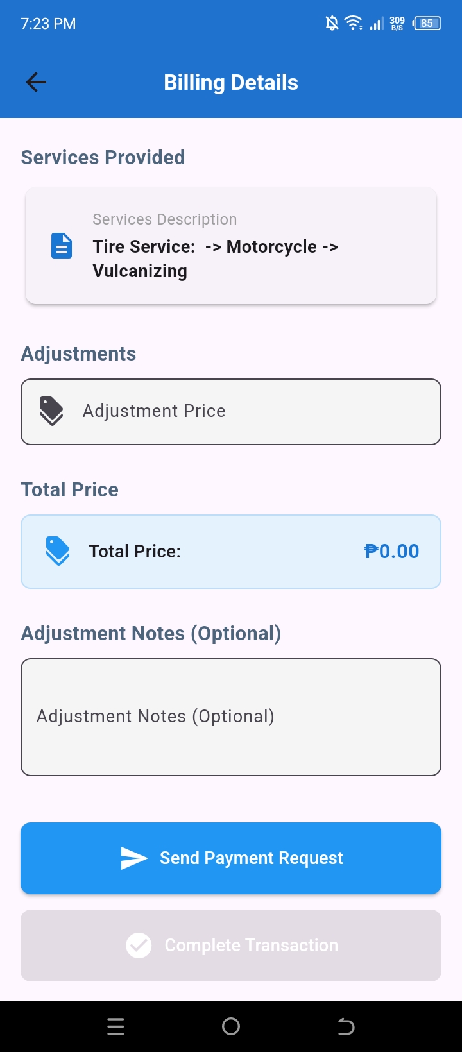Select the ₱0.00 total price amount

391,551
